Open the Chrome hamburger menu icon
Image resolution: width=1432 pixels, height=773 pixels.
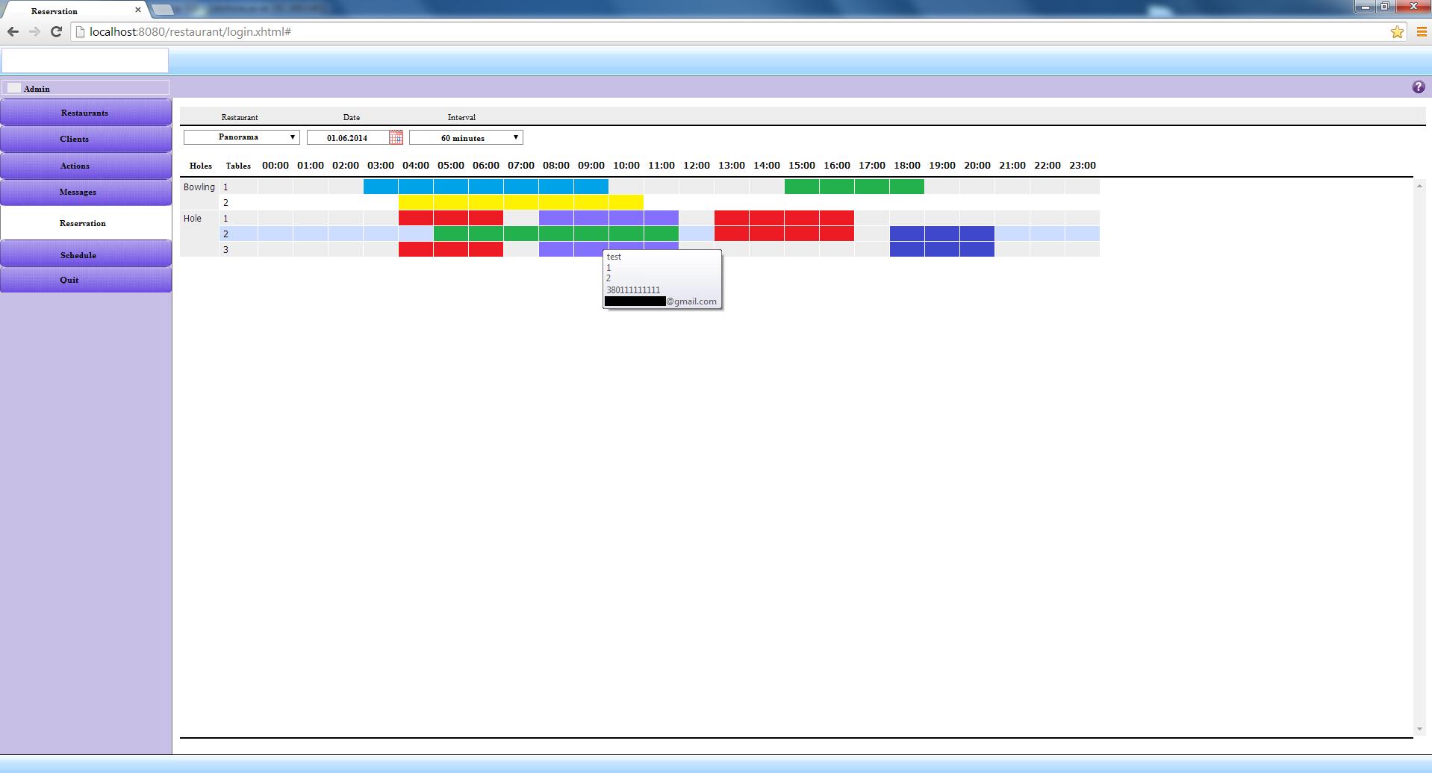pyautogui.click(x=1422, y=31)
